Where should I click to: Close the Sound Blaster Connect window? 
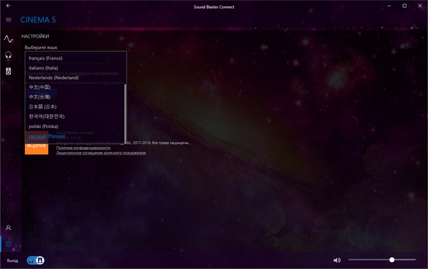pyautogui.click(x=420, y=6)
